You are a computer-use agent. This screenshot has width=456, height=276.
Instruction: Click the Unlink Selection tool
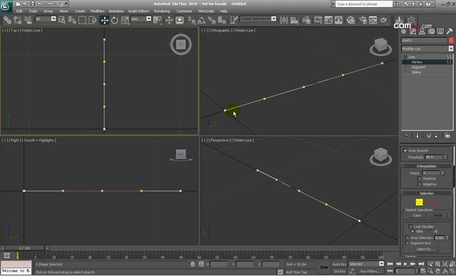[x=17, y=20]
